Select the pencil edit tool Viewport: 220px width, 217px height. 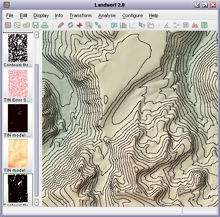pos(61,25)
